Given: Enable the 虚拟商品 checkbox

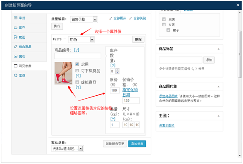Looking at the screenshot, I should tap(77, 82).
